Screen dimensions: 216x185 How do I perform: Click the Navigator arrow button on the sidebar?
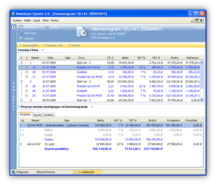pos(14,27)
